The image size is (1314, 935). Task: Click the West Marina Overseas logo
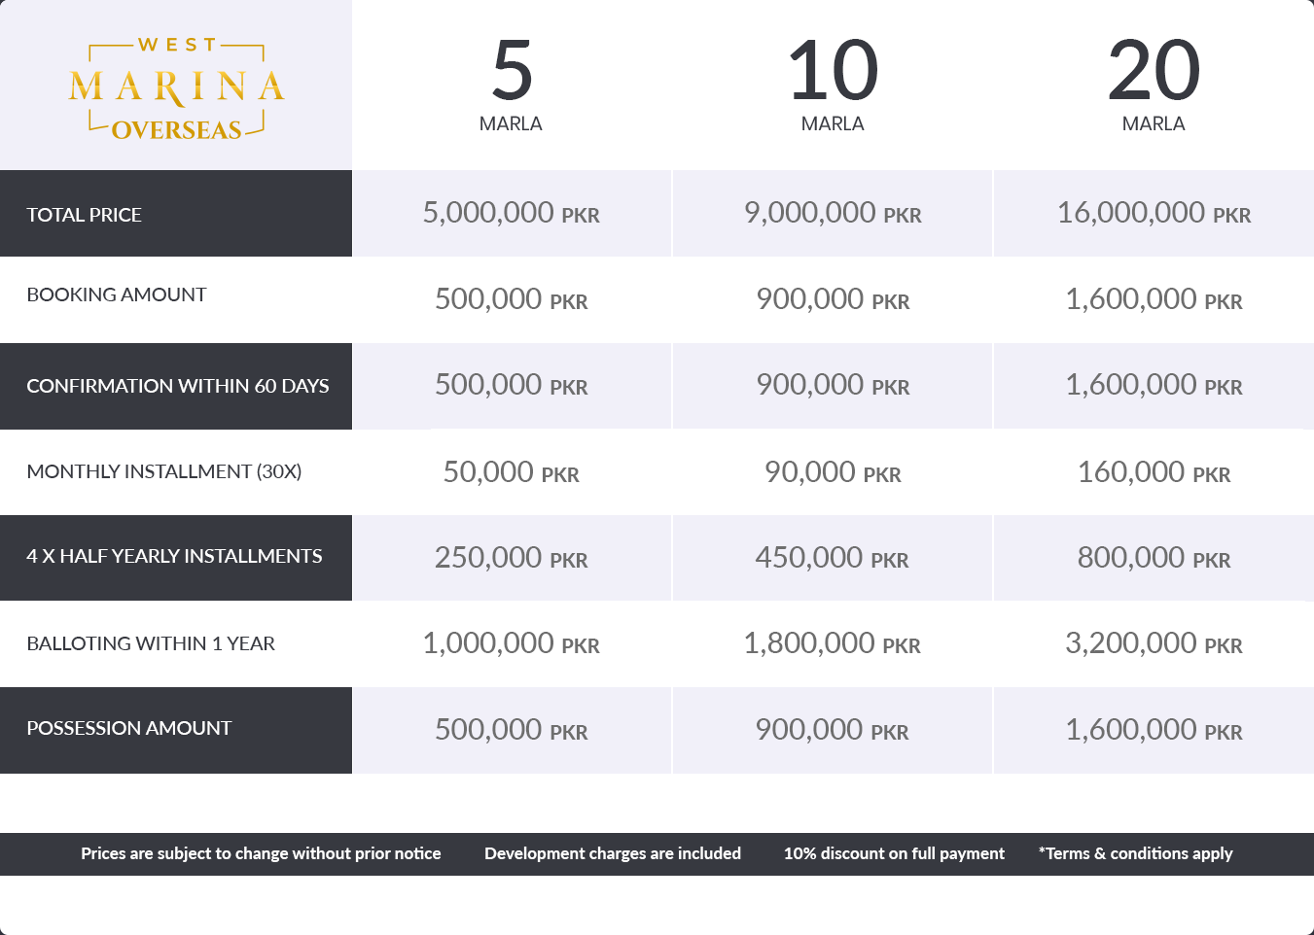coord(176,89)
